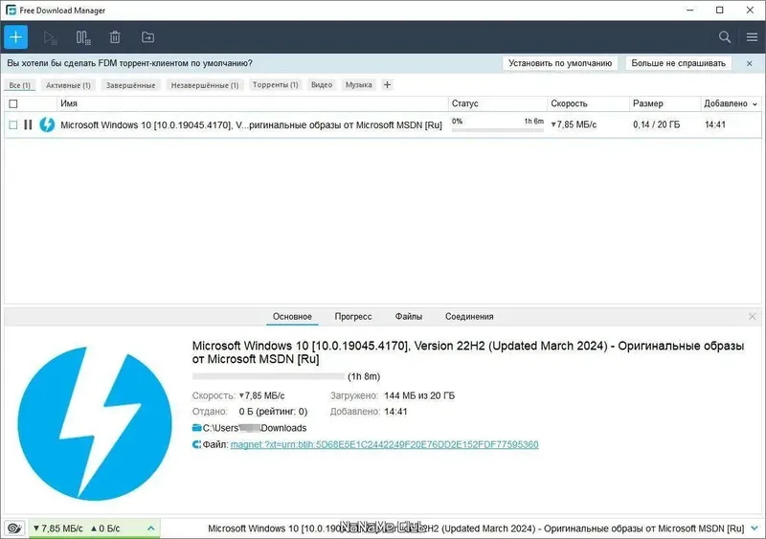766x539 pixels.
Task: Click the large torrent lightning logo
Action: point(95,423)
